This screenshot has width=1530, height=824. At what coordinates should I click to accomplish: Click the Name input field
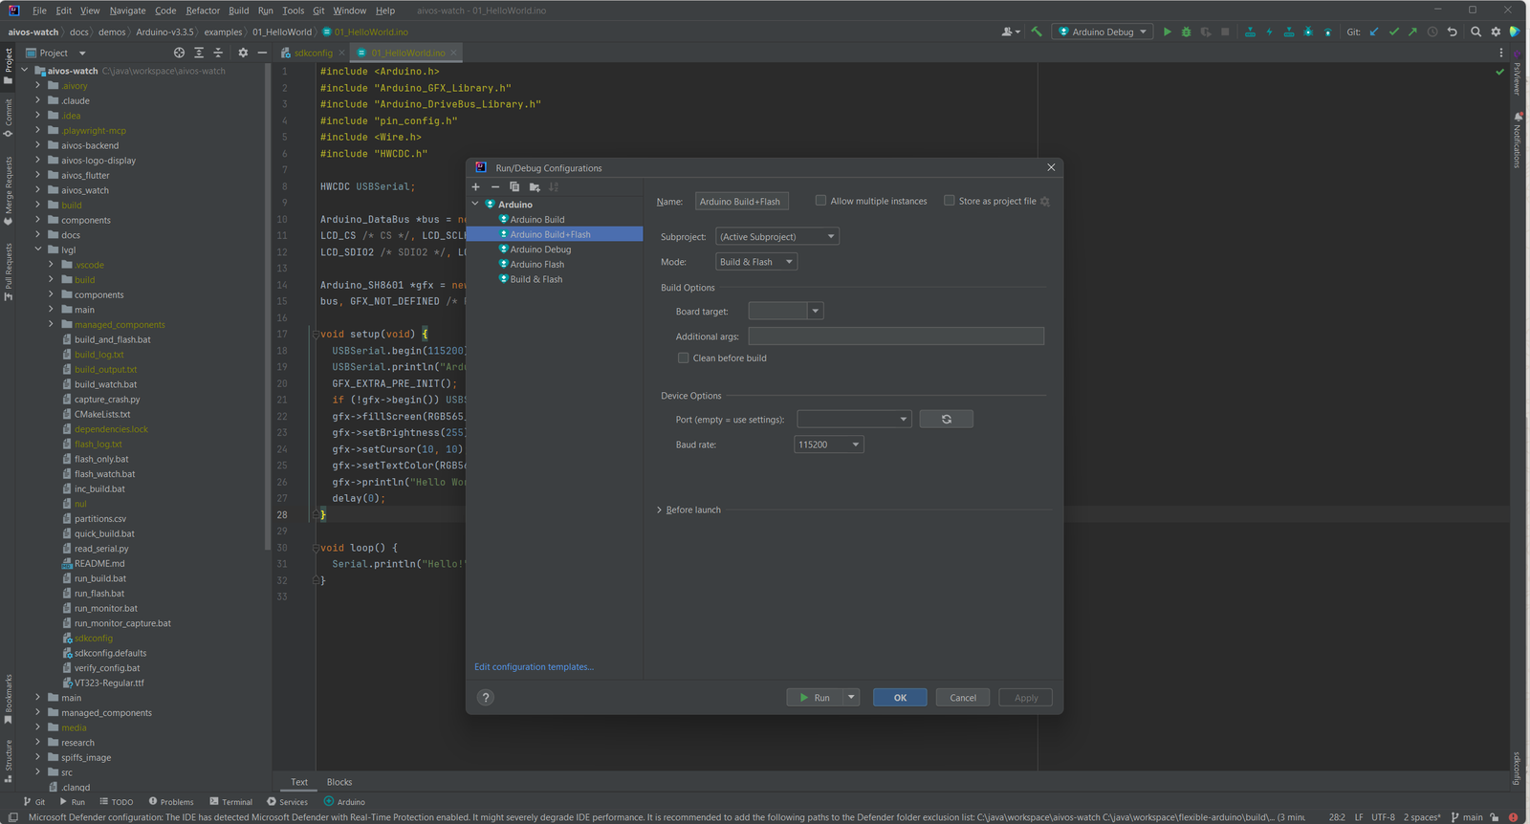[x=741, y=202]
